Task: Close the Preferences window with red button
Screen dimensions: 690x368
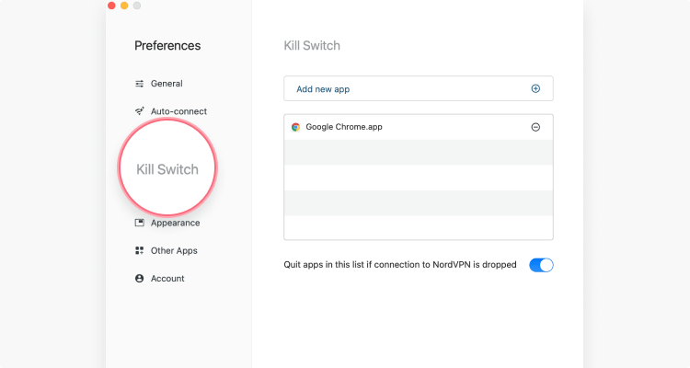Action: [111, 6]
